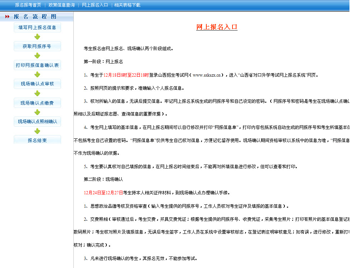Choose the 现场确认点审核 step button
This screenshot has height=268, width=352.
[x=37, y=84]
